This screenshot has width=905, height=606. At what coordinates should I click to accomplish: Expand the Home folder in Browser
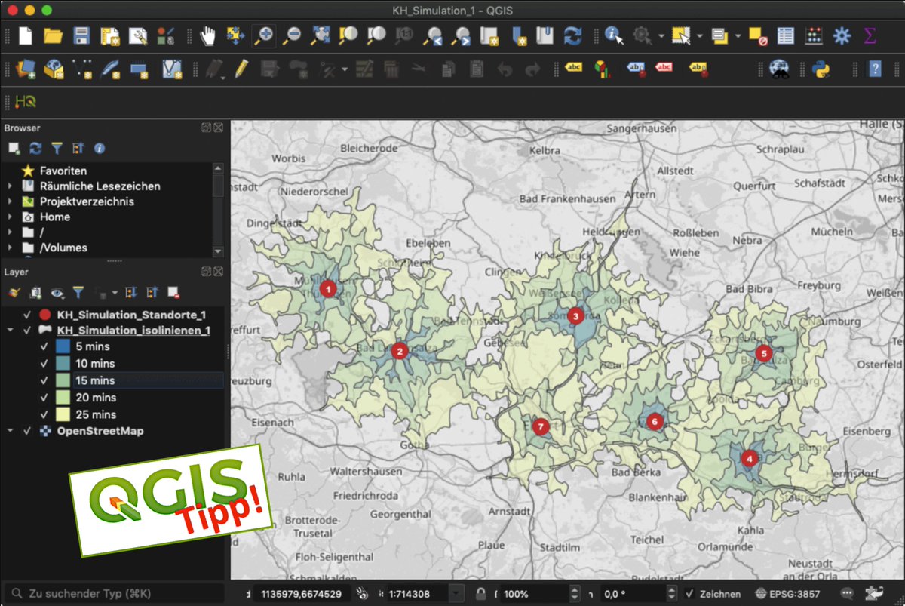pos(11,217)
